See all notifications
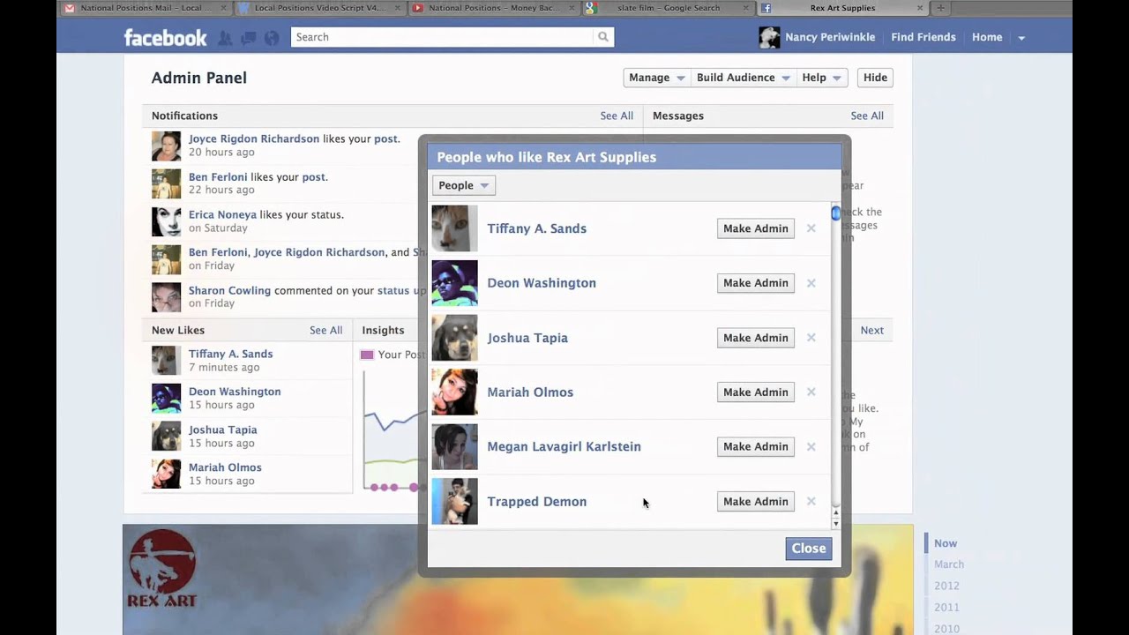Viewport: 1129px width, 635px height. [x=617, y=116]
